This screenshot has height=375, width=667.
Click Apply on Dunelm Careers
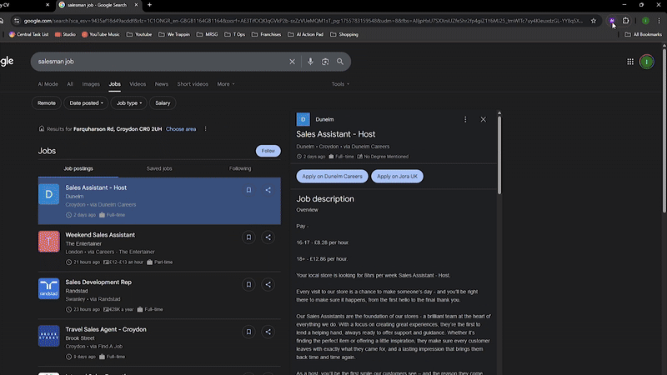(331, 177)
